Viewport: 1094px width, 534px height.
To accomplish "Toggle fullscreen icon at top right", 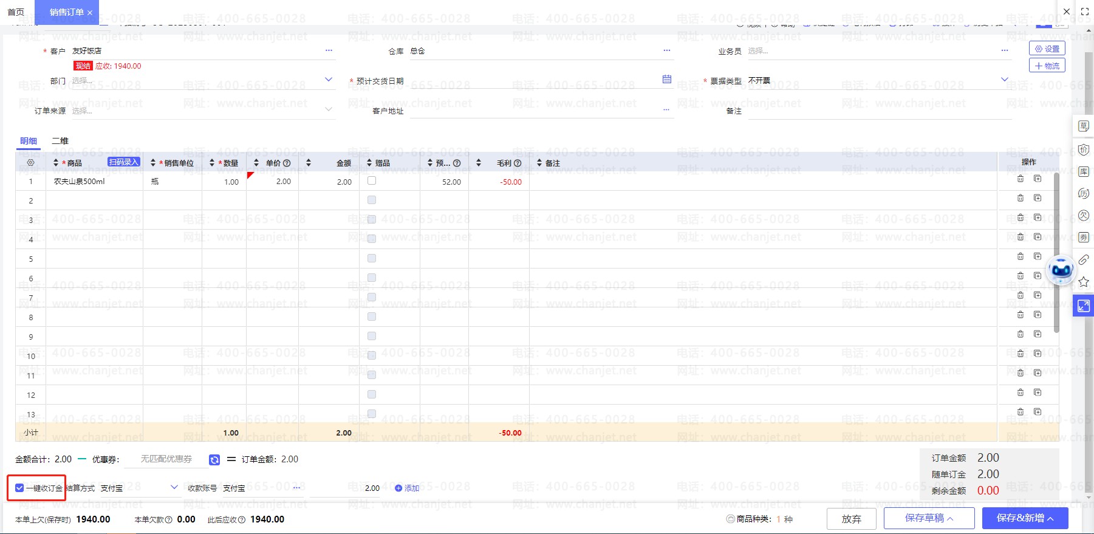I will click(x=1085, y=12).
